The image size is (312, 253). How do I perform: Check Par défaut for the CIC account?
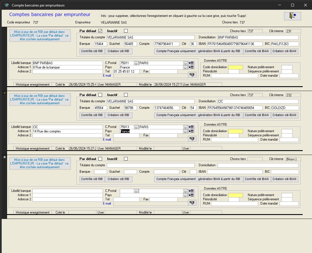point(100,95)
